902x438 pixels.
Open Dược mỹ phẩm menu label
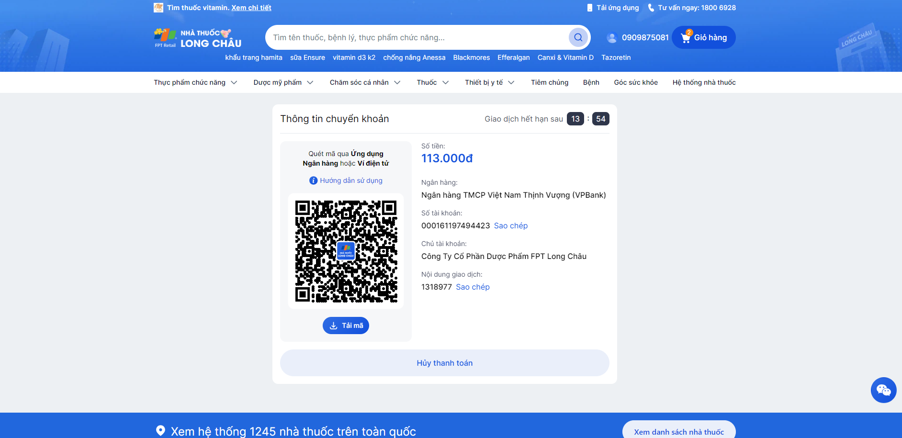pos(278,82)
